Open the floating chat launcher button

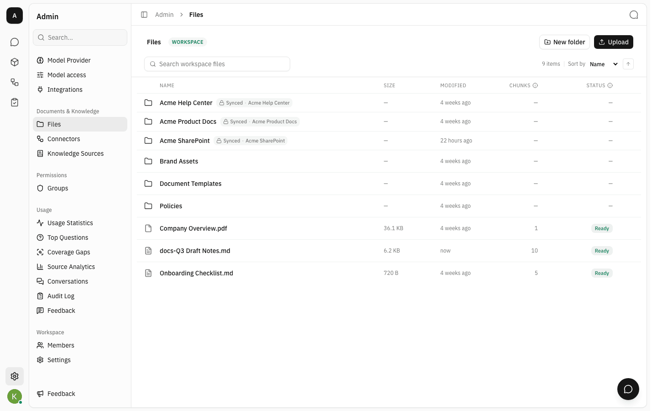click(x=628, y=389)
